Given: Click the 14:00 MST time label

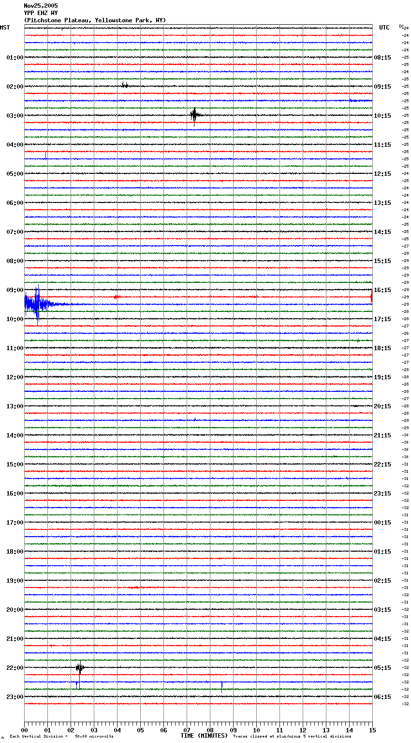Looking at the screenshot, I should [15, 435].
